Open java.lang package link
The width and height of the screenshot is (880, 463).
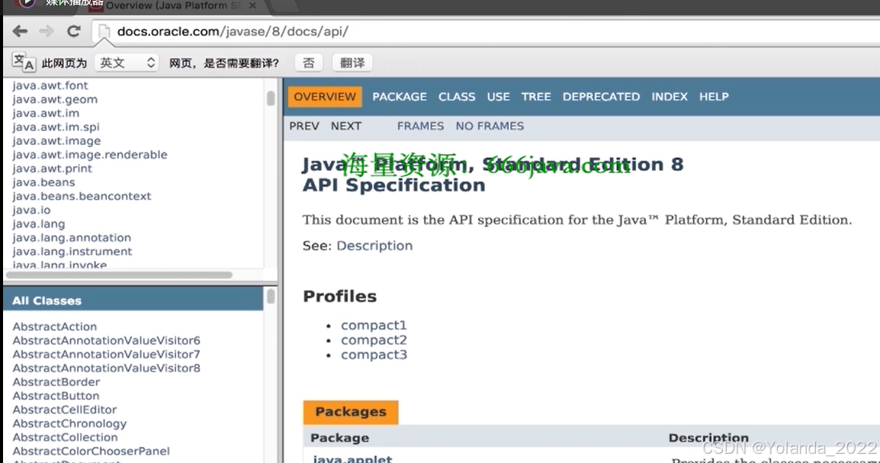click(x=39, y=224)
